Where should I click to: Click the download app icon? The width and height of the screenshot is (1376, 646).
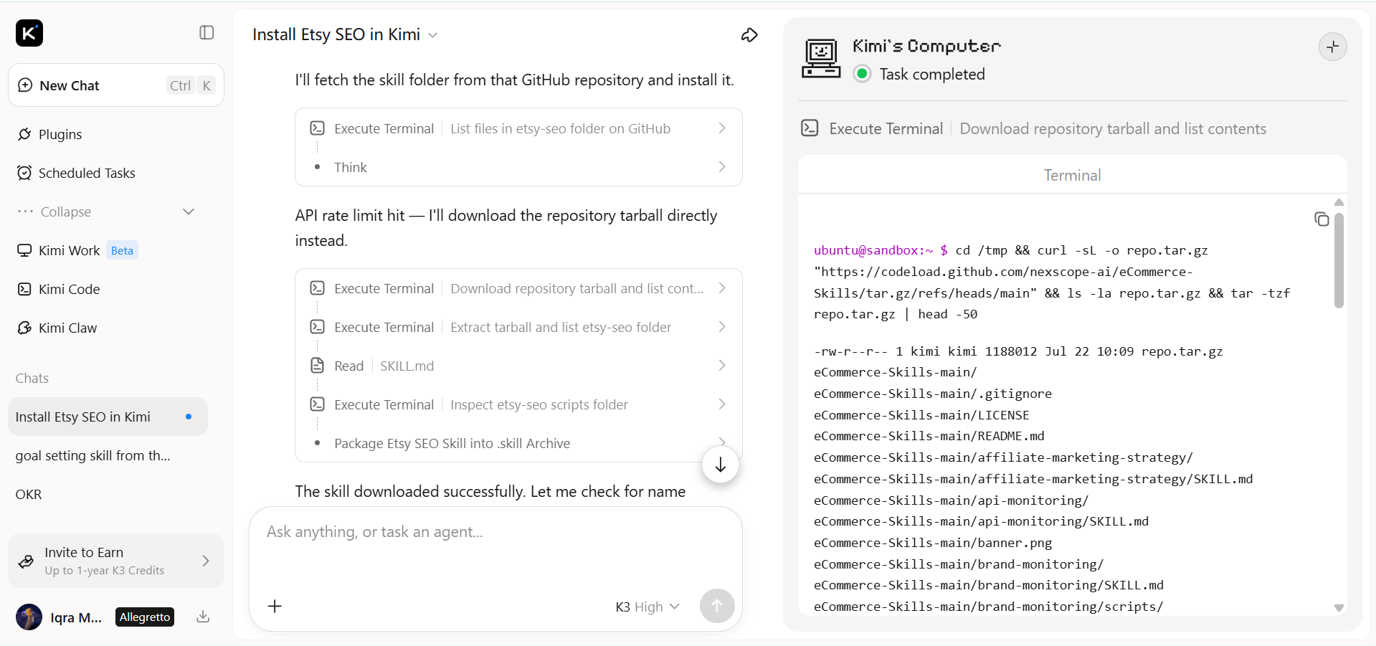coord(203,617)
